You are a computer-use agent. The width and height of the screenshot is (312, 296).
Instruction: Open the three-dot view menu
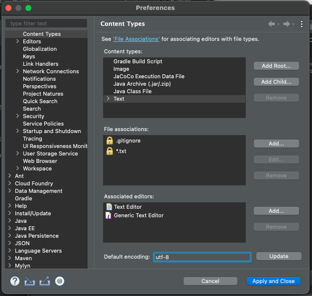302,24
